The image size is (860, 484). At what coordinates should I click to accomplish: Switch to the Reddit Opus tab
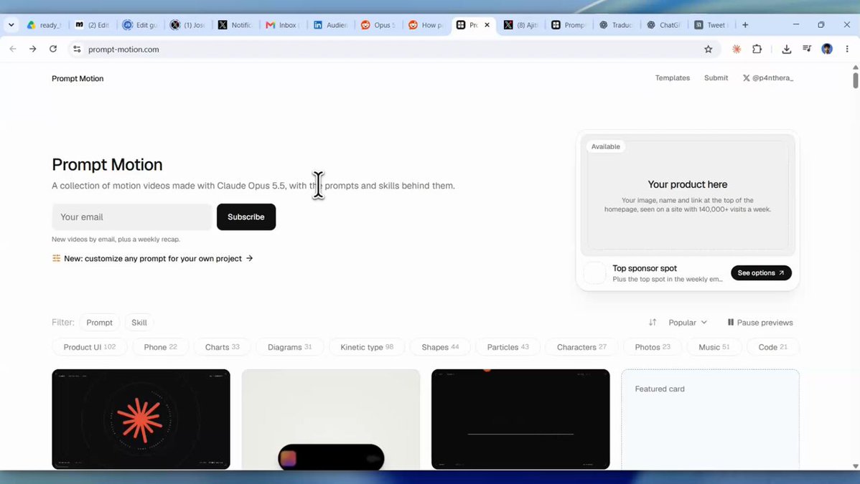pyautogui.click(x=378, y=24)
